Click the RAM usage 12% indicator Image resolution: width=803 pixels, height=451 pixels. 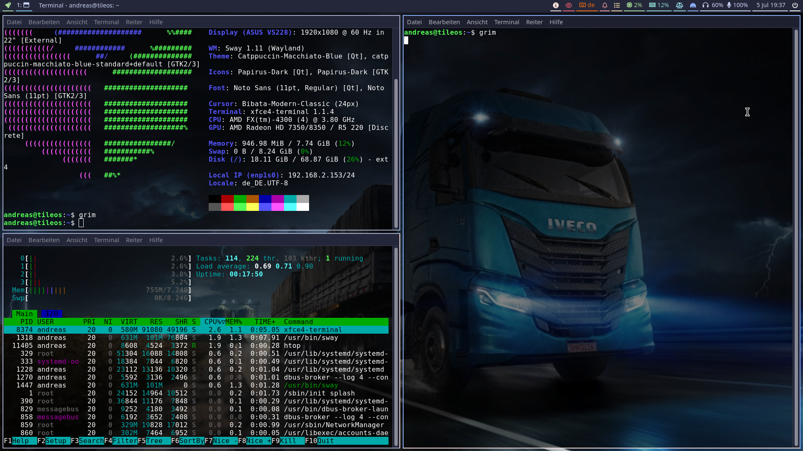(x=659, y=5)
